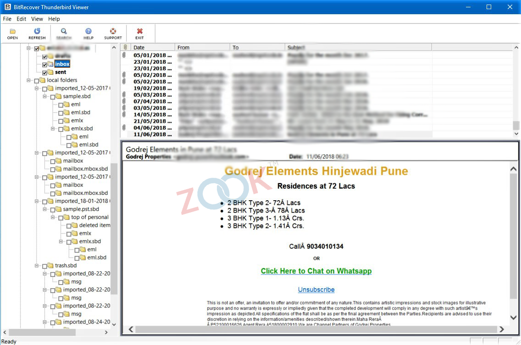Screen dimensions: 521x345
Task: Check the sample.sbd folder checkbox
Action: (x=52, y=97)
